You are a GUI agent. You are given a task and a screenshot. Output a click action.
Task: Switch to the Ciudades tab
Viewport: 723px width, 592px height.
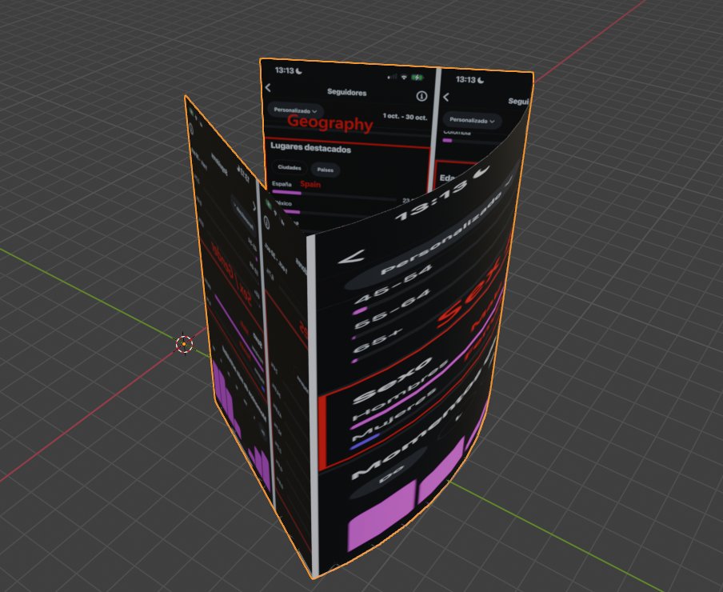(x=290, y=168)
